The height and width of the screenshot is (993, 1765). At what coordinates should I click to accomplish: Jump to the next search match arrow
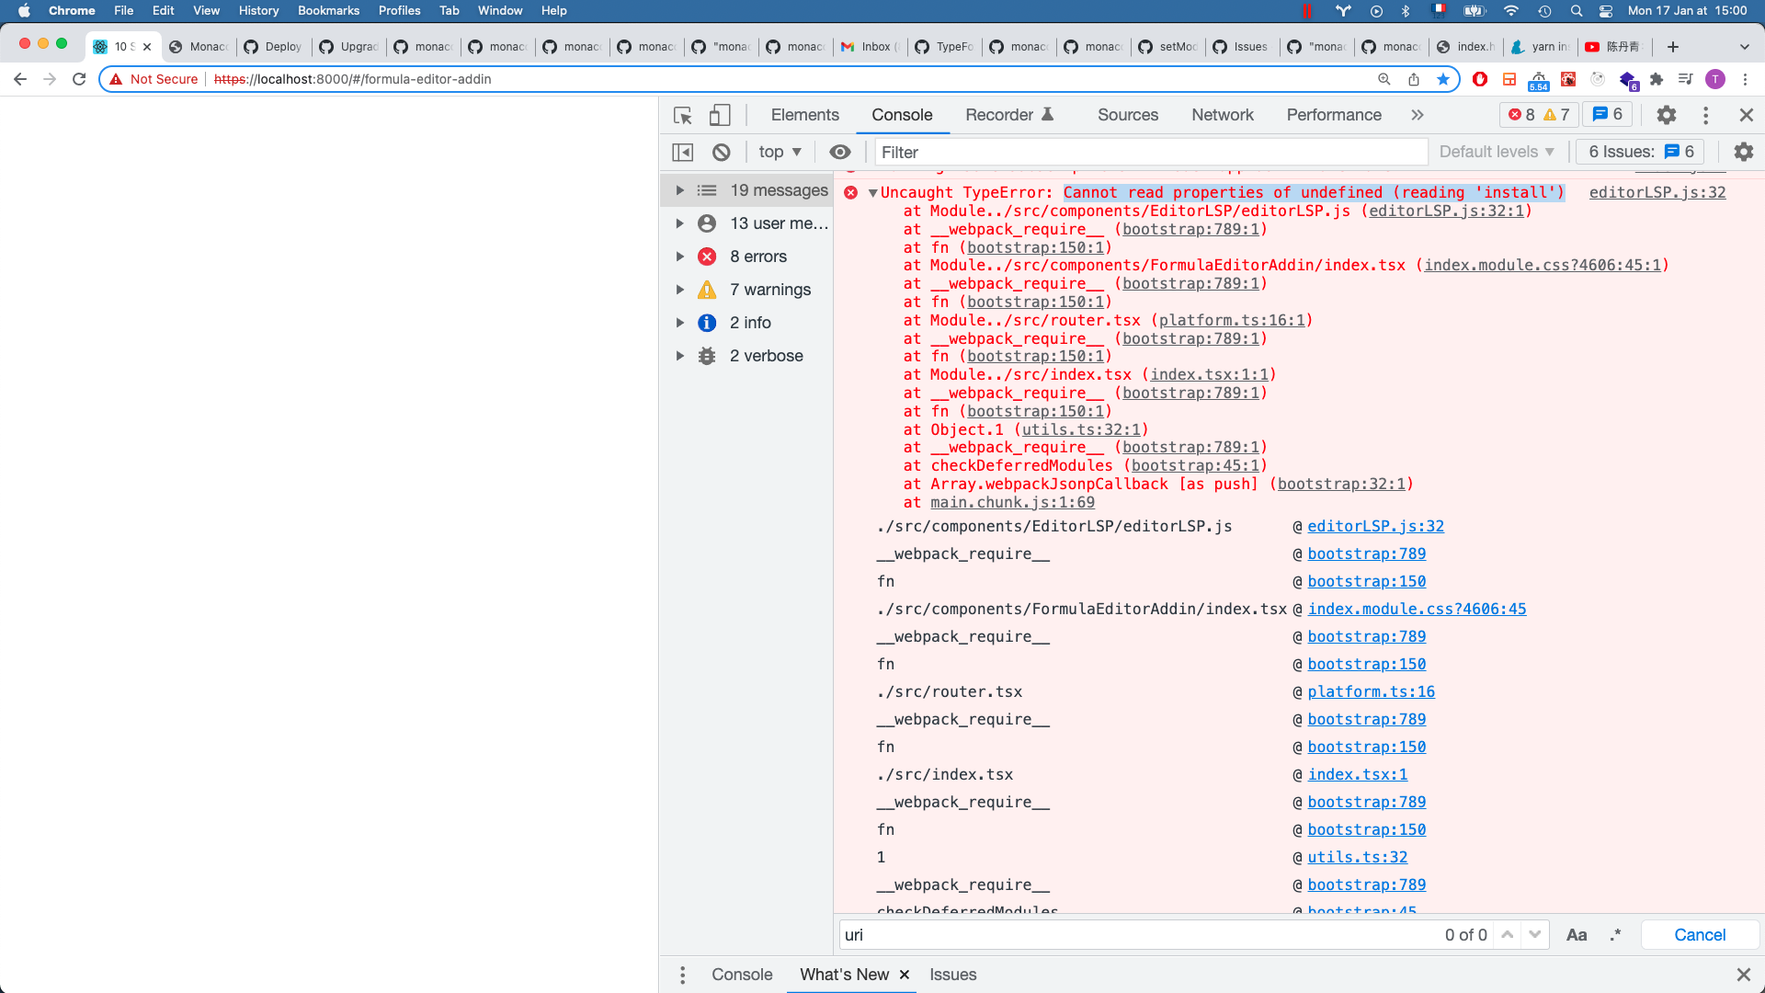1533,934
